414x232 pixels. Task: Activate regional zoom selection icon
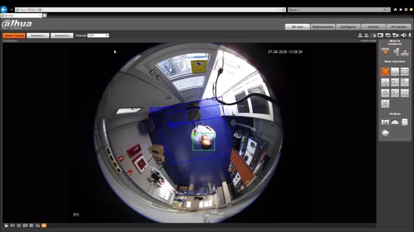pyautogui.click(x=374, y=35)
